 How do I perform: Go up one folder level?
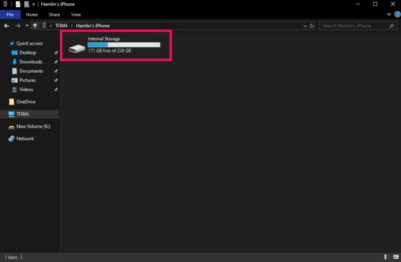coord(35,26)
